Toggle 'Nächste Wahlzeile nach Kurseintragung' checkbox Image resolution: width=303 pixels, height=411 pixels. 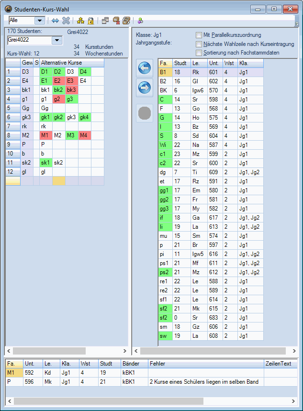tap(199, 44)
